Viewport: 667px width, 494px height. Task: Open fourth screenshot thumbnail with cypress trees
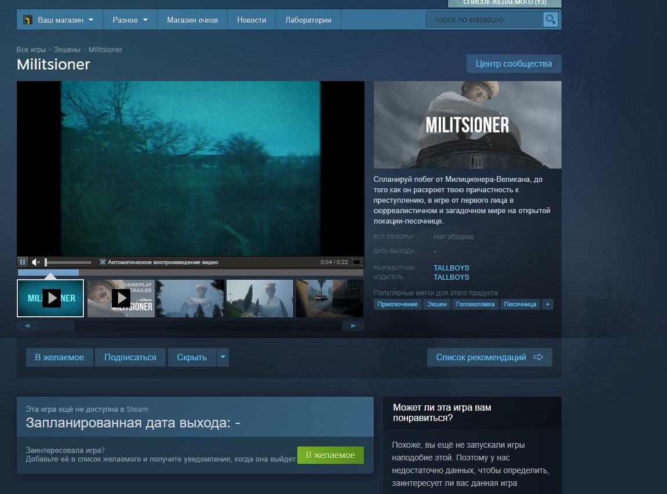click(260, 298)
